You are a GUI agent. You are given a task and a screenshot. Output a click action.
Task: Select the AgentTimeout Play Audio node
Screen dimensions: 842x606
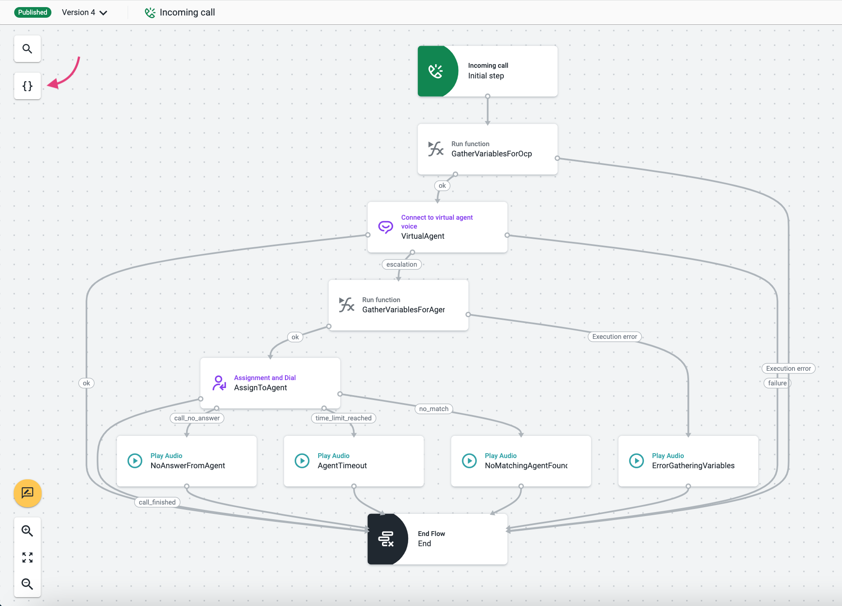pyautogui.click(x=354, y=461)
